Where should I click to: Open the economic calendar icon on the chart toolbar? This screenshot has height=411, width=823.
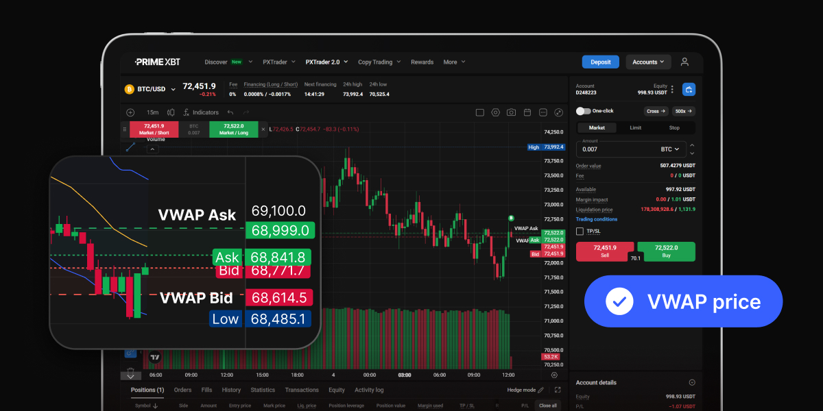[x=527, y=112]
